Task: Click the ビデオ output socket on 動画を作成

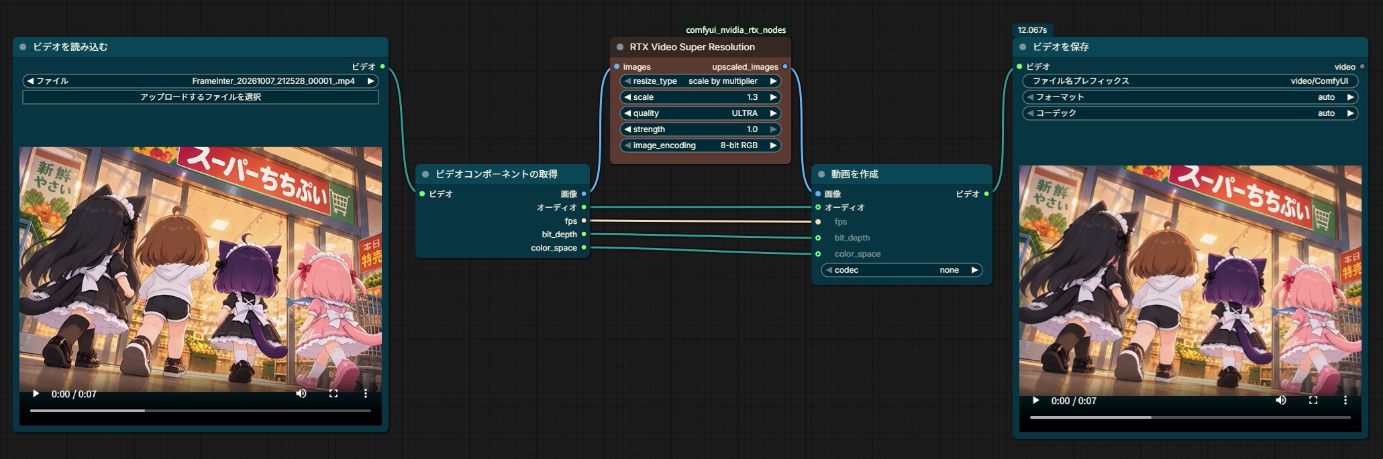Action: (986, 194)
